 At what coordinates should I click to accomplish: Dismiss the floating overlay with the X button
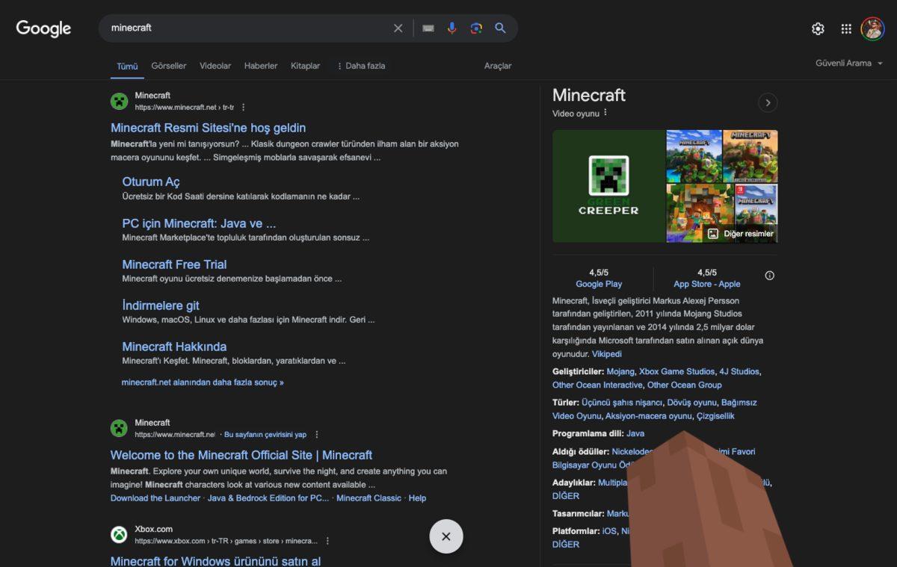pos(446,536)
